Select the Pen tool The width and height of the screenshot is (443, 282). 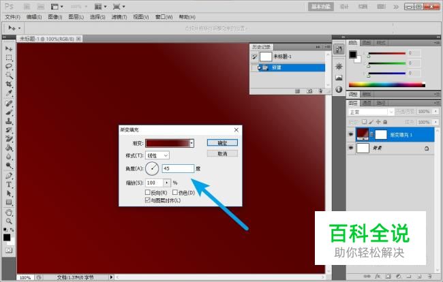[9, 176]
